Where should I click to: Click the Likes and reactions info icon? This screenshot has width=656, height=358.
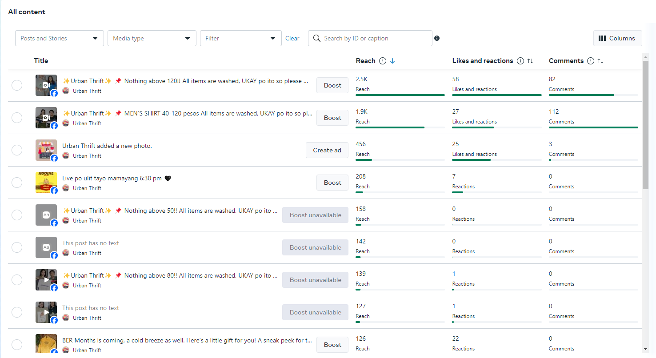tap(520, 61)
